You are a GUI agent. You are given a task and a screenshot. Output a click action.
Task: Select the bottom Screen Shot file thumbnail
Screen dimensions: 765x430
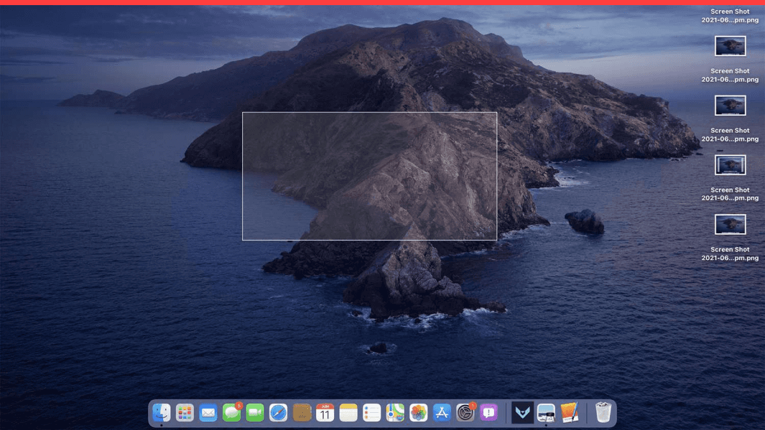point(730,224)
